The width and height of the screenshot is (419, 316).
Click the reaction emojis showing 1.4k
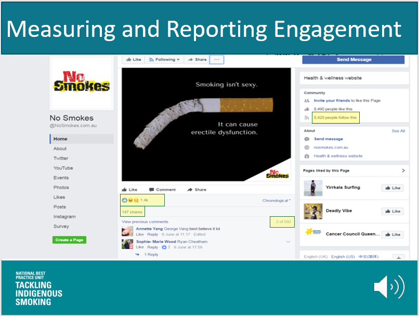pyautogui.click(x=130, y=200)
